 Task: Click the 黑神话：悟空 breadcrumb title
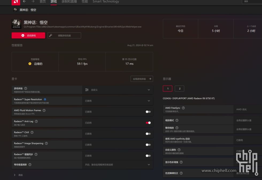[x=28, y=10]
